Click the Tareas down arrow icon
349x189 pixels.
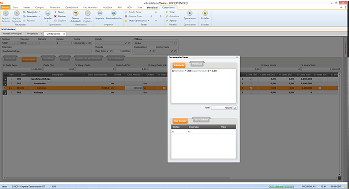156,20
